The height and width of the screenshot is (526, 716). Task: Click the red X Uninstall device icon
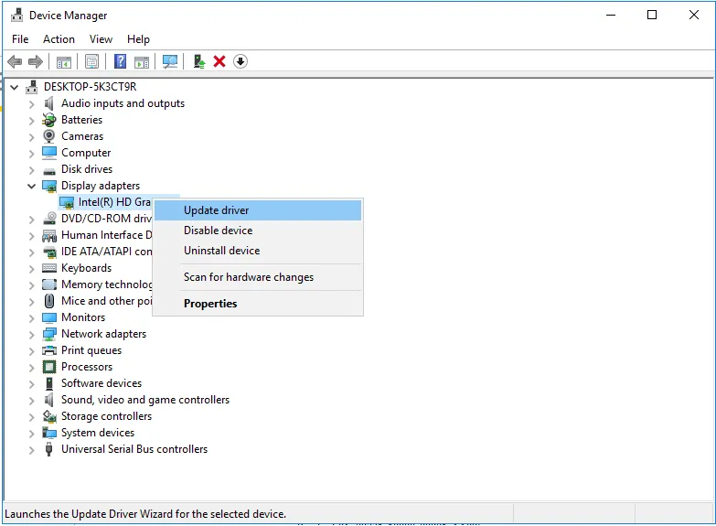click(x=219, y=61)
